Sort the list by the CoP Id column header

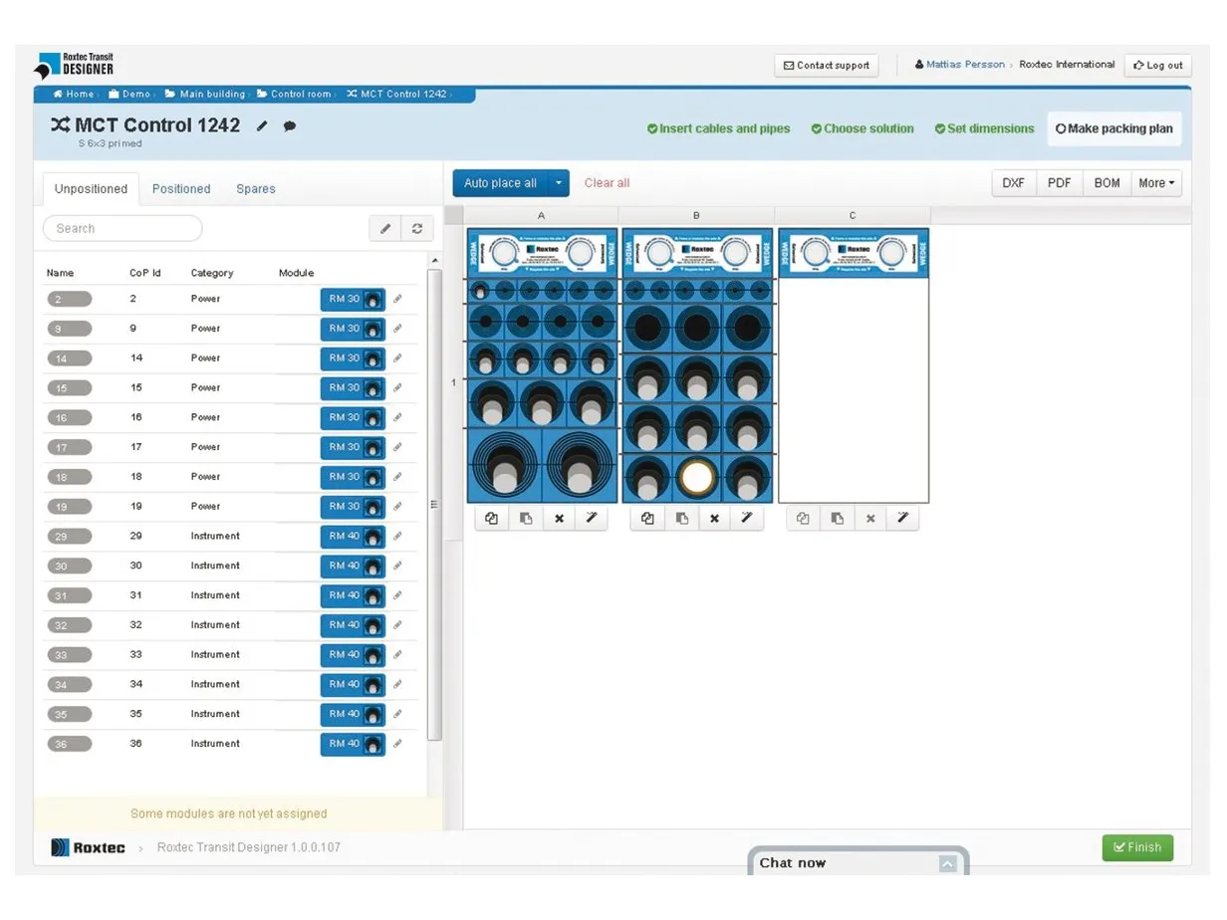click(x=145, y=273)
